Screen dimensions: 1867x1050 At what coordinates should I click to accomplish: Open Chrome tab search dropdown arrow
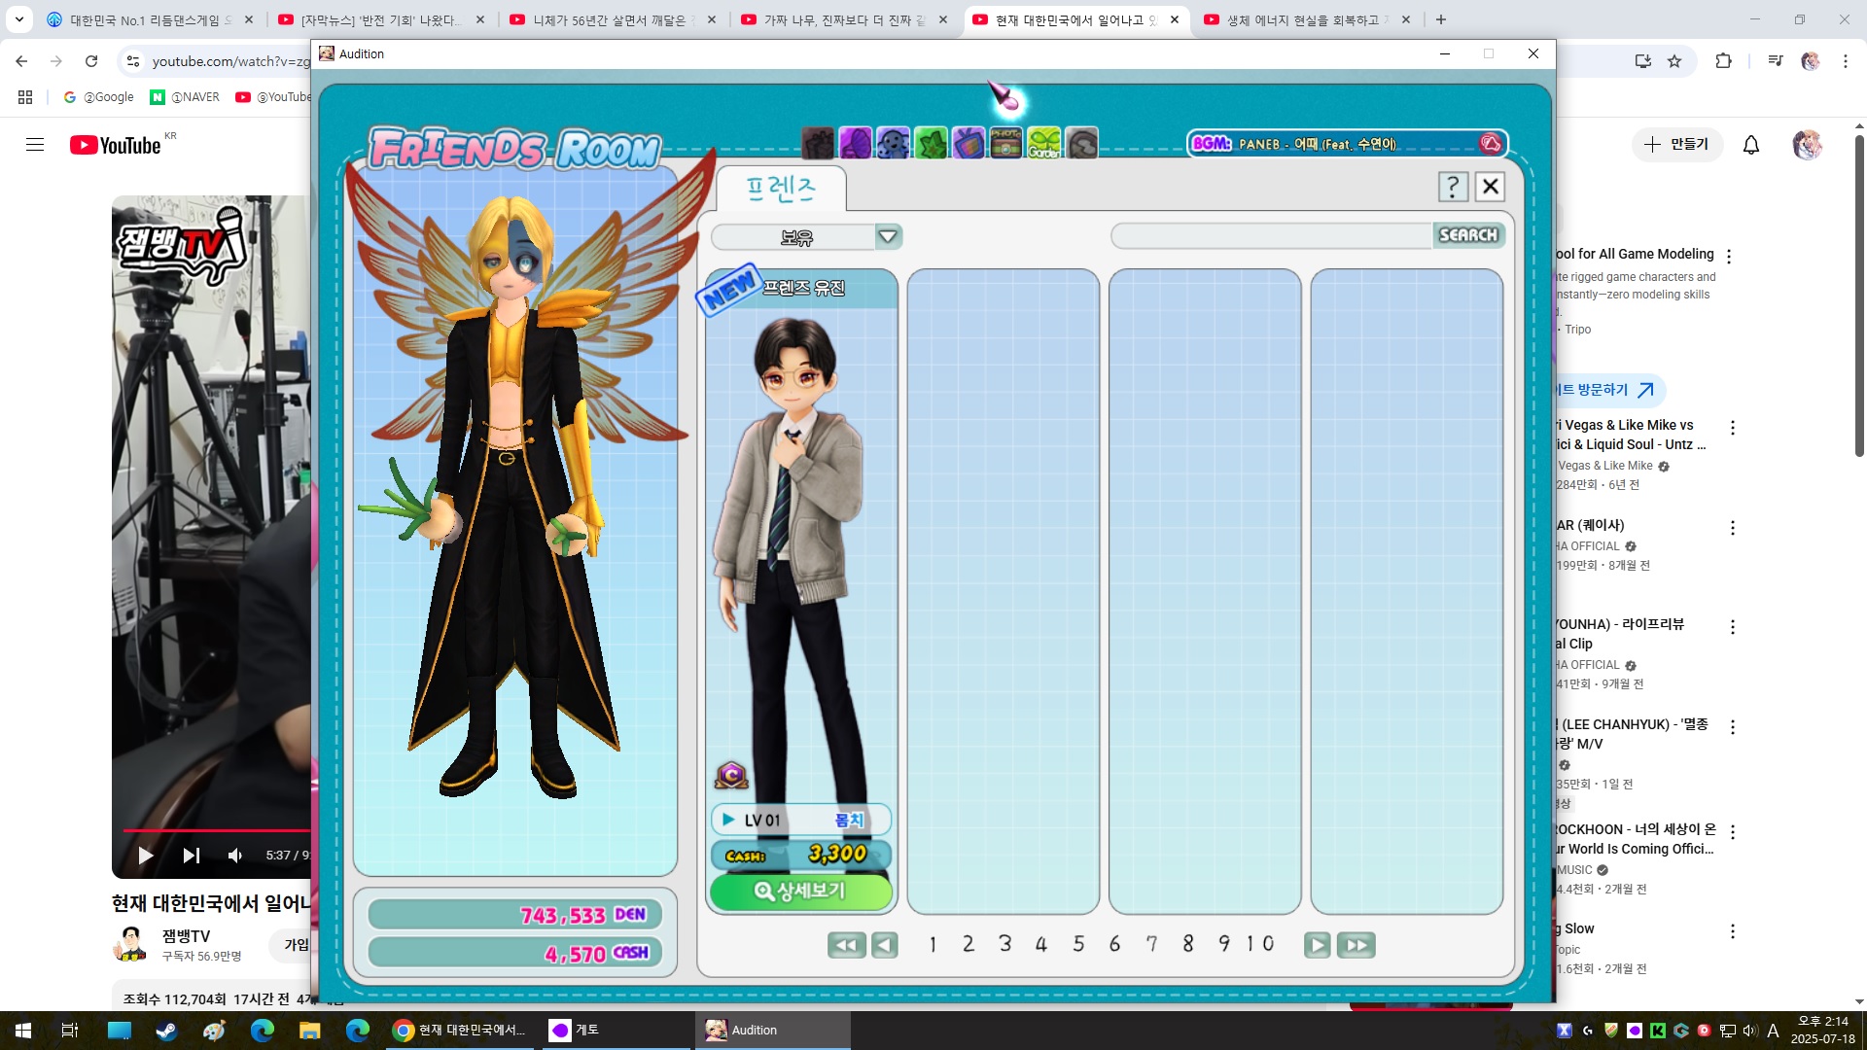[19, 19]
